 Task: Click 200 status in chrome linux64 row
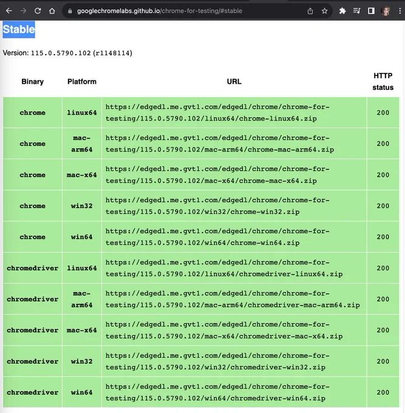click(x=383, y=113)
